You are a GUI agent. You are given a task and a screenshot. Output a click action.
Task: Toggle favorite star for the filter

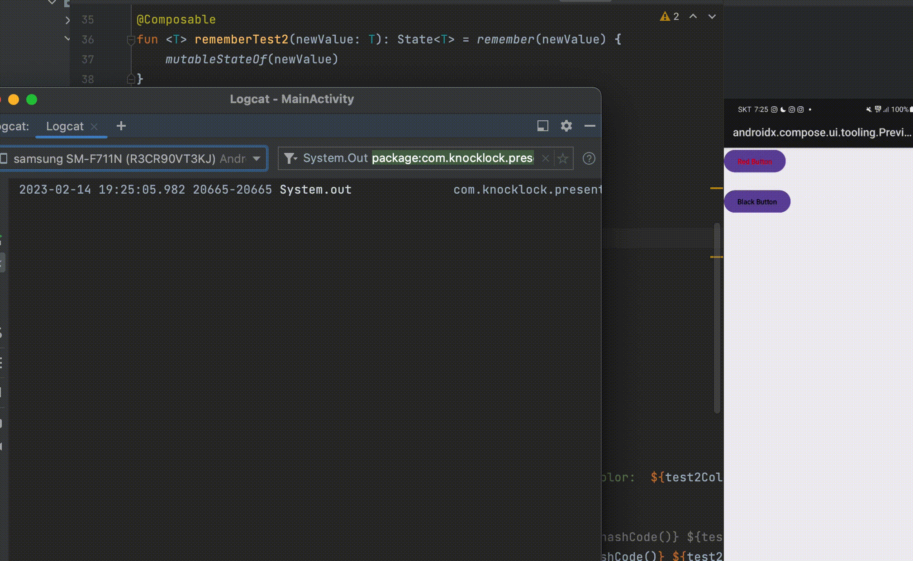click(563, 158)
